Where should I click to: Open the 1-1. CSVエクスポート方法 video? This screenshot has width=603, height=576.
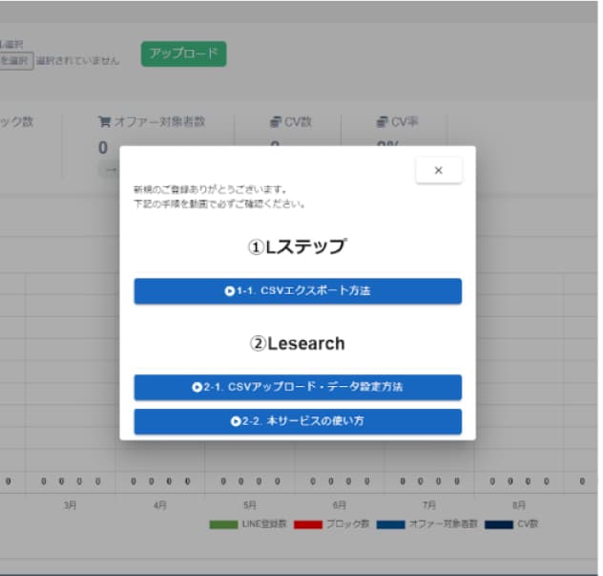298,291
